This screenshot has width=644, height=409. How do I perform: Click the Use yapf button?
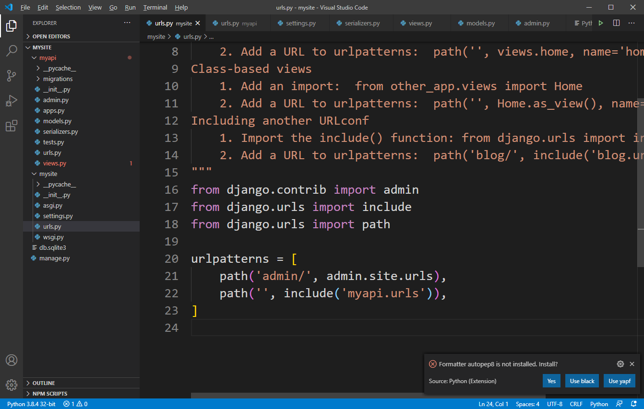click(x=620, y=381)
